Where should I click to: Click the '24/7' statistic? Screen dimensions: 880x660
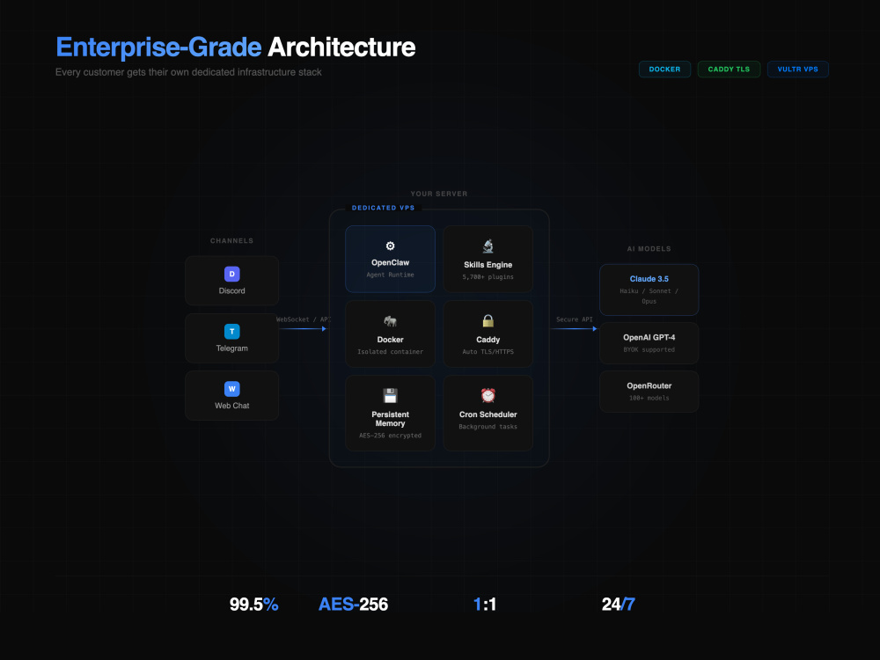click(618, 605)
